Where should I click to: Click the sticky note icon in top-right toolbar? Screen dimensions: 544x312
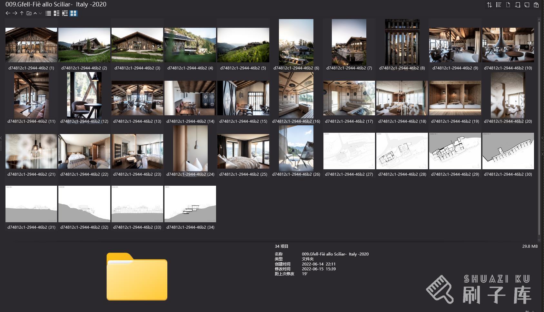pos(527,5)
